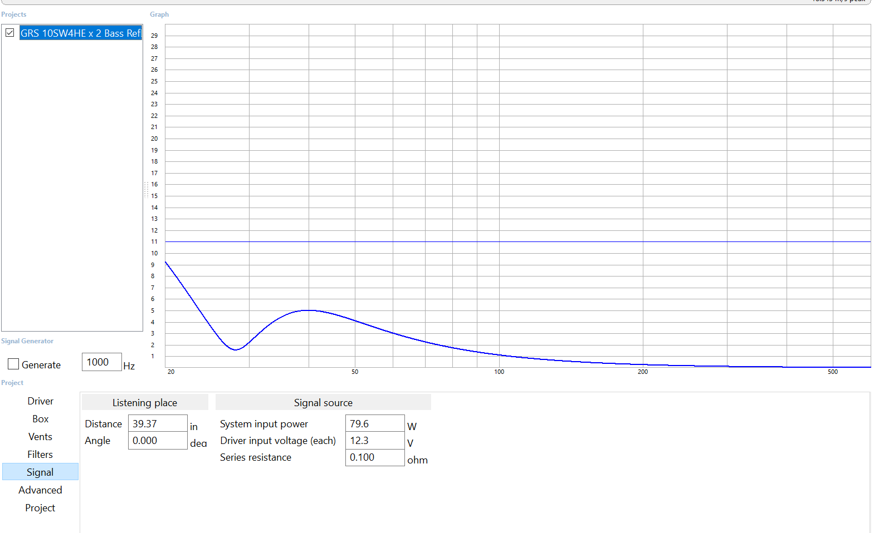Viewport: 874px width, 533px height.
Task: Switch to the Filters tab
Action: pos(40,455)
